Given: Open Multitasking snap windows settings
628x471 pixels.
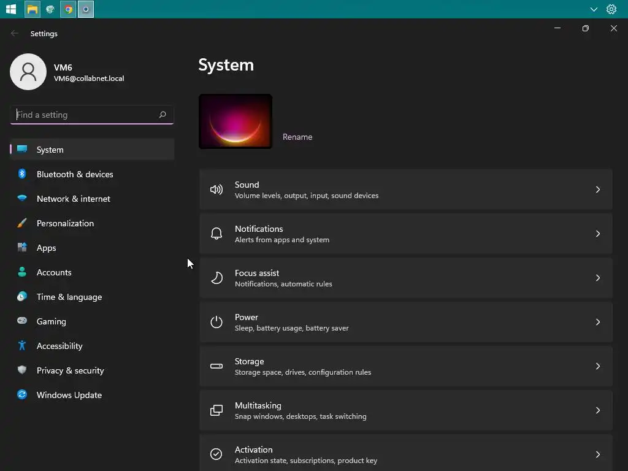Looking at the screenshot, I should pos(406,410).
